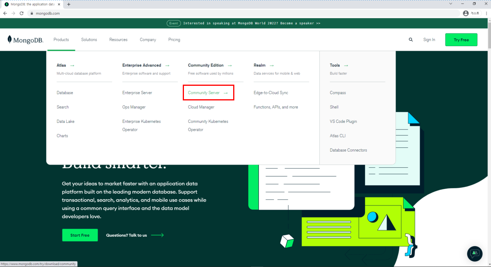Select Edge-to-Cloud Sync item
The width and height of the screenshot is (491, 267).
(x=271, y=93)
